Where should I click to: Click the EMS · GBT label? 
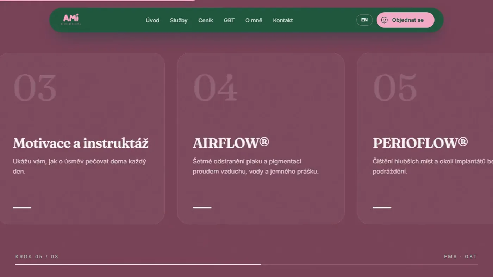[461, 257]
